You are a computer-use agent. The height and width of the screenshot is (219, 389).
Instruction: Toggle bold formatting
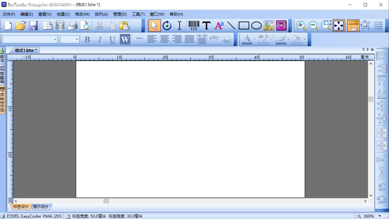pyautogui.click(x=87, y=39)
